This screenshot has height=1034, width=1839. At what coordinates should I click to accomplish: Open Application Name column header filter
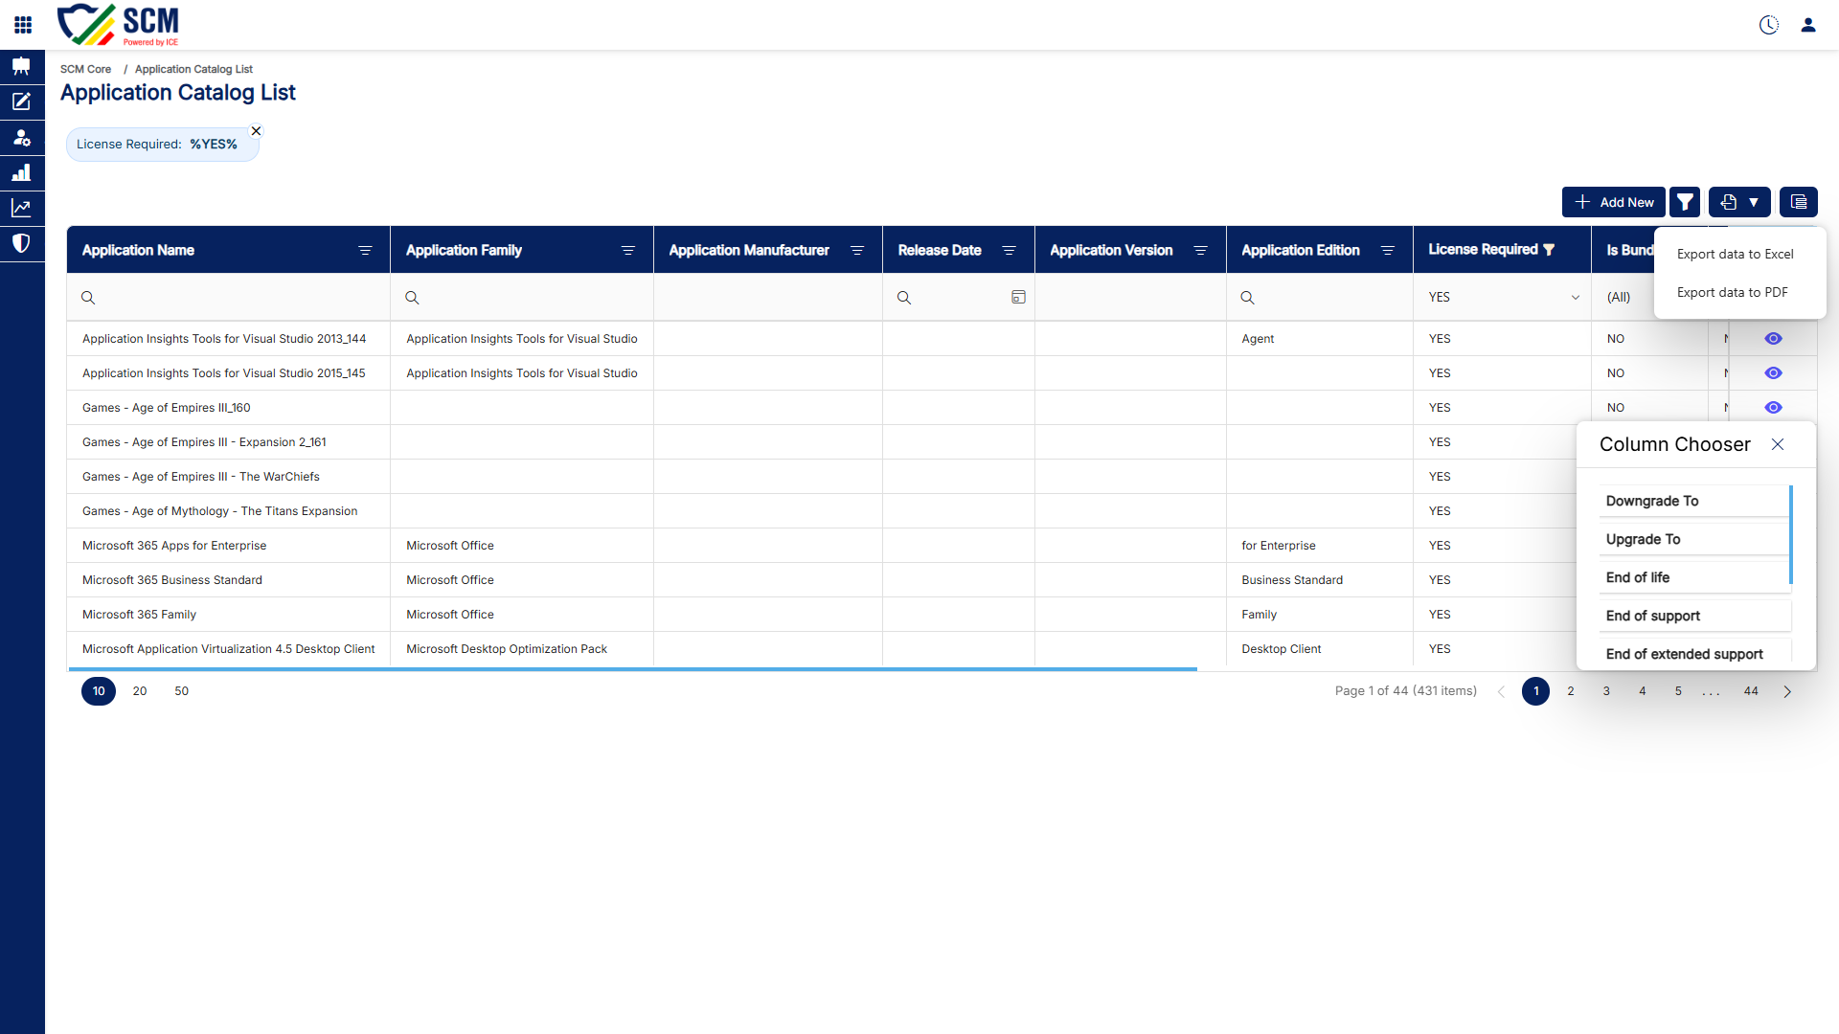pyautogui.click(x=365, y=251)
